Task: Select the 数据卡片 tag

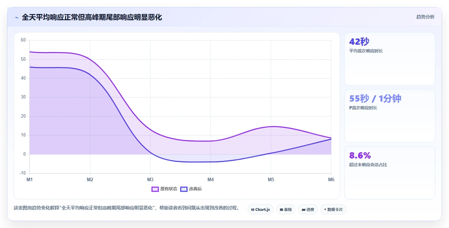Action: 333,209
